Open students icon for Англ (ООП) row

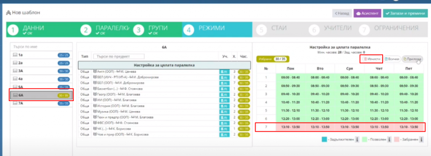click(224, 72)
